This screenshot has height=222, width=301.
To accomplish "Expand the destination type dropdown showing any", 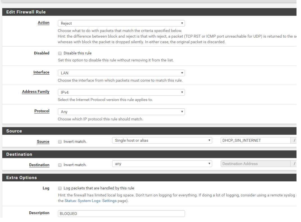I will [162, 164].
